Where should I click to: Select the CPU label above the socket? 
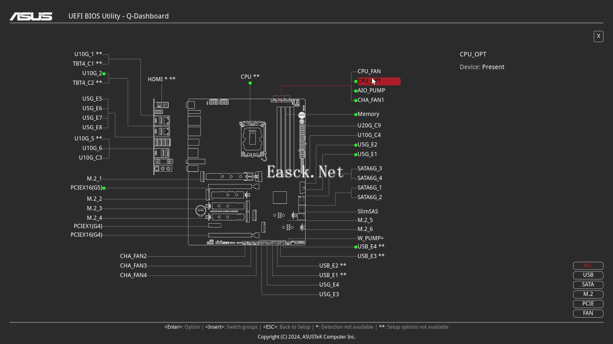(250, 77)
